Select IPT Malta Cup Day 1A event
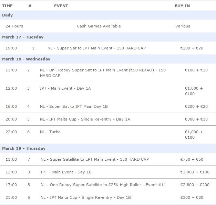The width and height of the screenshot is (216, 205). pyautogui.click(x=108, y=119)
